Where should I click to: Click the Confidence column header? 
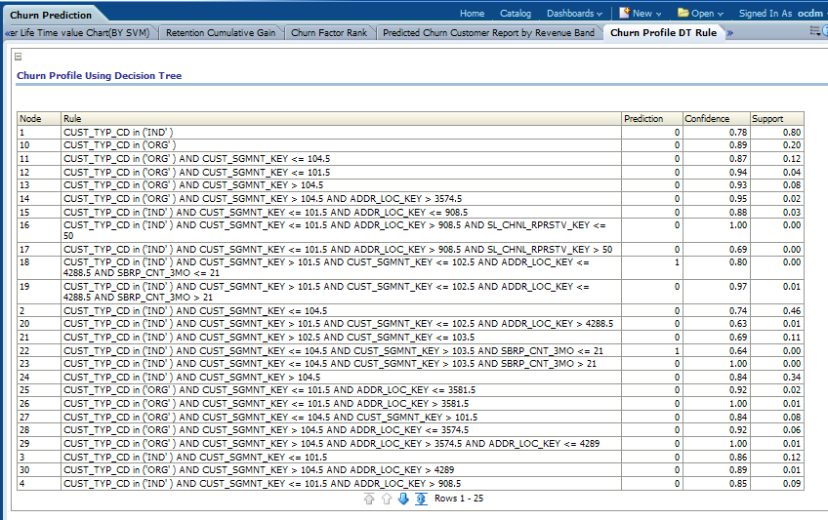pos(717,119)
